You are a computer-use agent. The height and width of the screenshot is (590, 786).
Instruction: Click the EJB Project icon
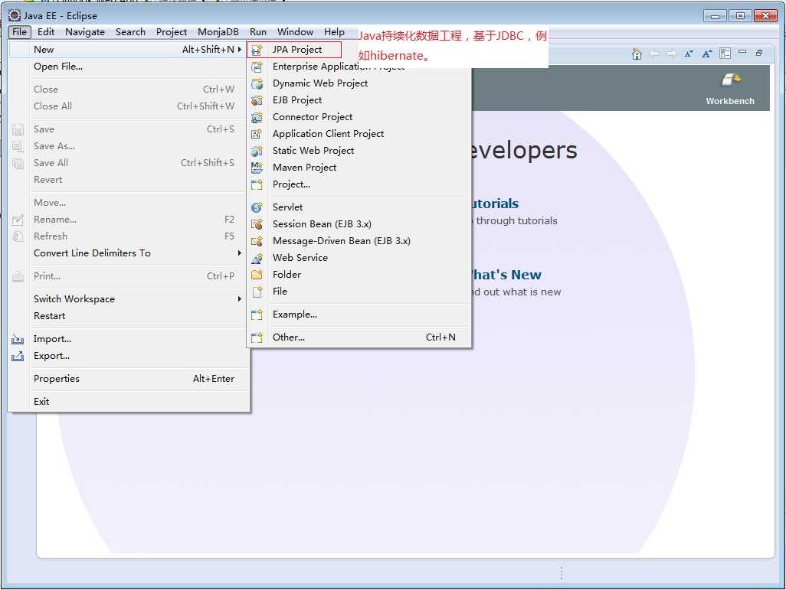tap(257, 100)
